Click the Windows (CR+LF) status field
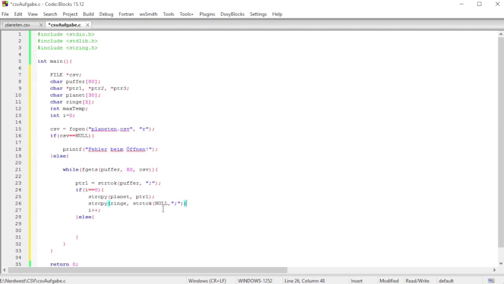Image resolution: width=504 pixels, height=284 pixels. (x=207, y=281)
